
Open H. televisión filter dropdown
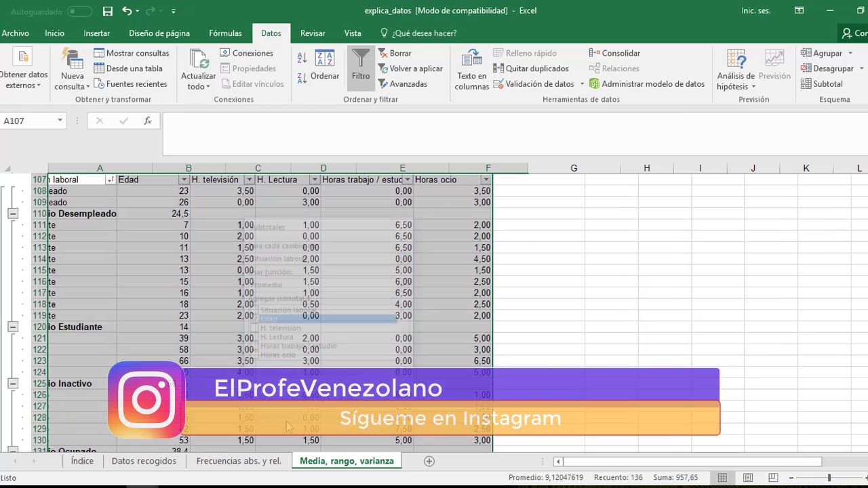[249, 180]
